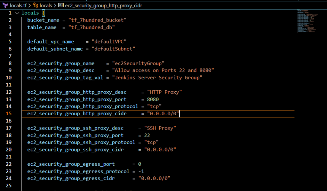The width and height of the screenshot is (327, 191).
Task: Click the "defaultSubnet" string value
Action: click(113, 49)
